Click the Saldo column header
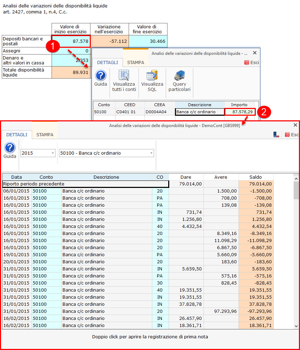300x350 pixels. pos(256,177)
